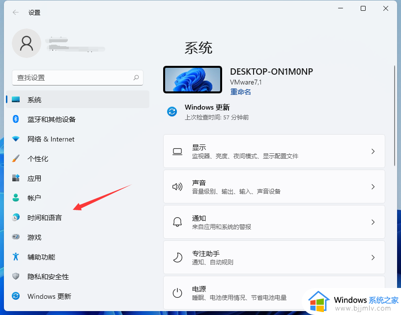Screen dimensions: 401x315
Task: Click the 游戏 gamepad icon
Action: click(x=16, y=237)
